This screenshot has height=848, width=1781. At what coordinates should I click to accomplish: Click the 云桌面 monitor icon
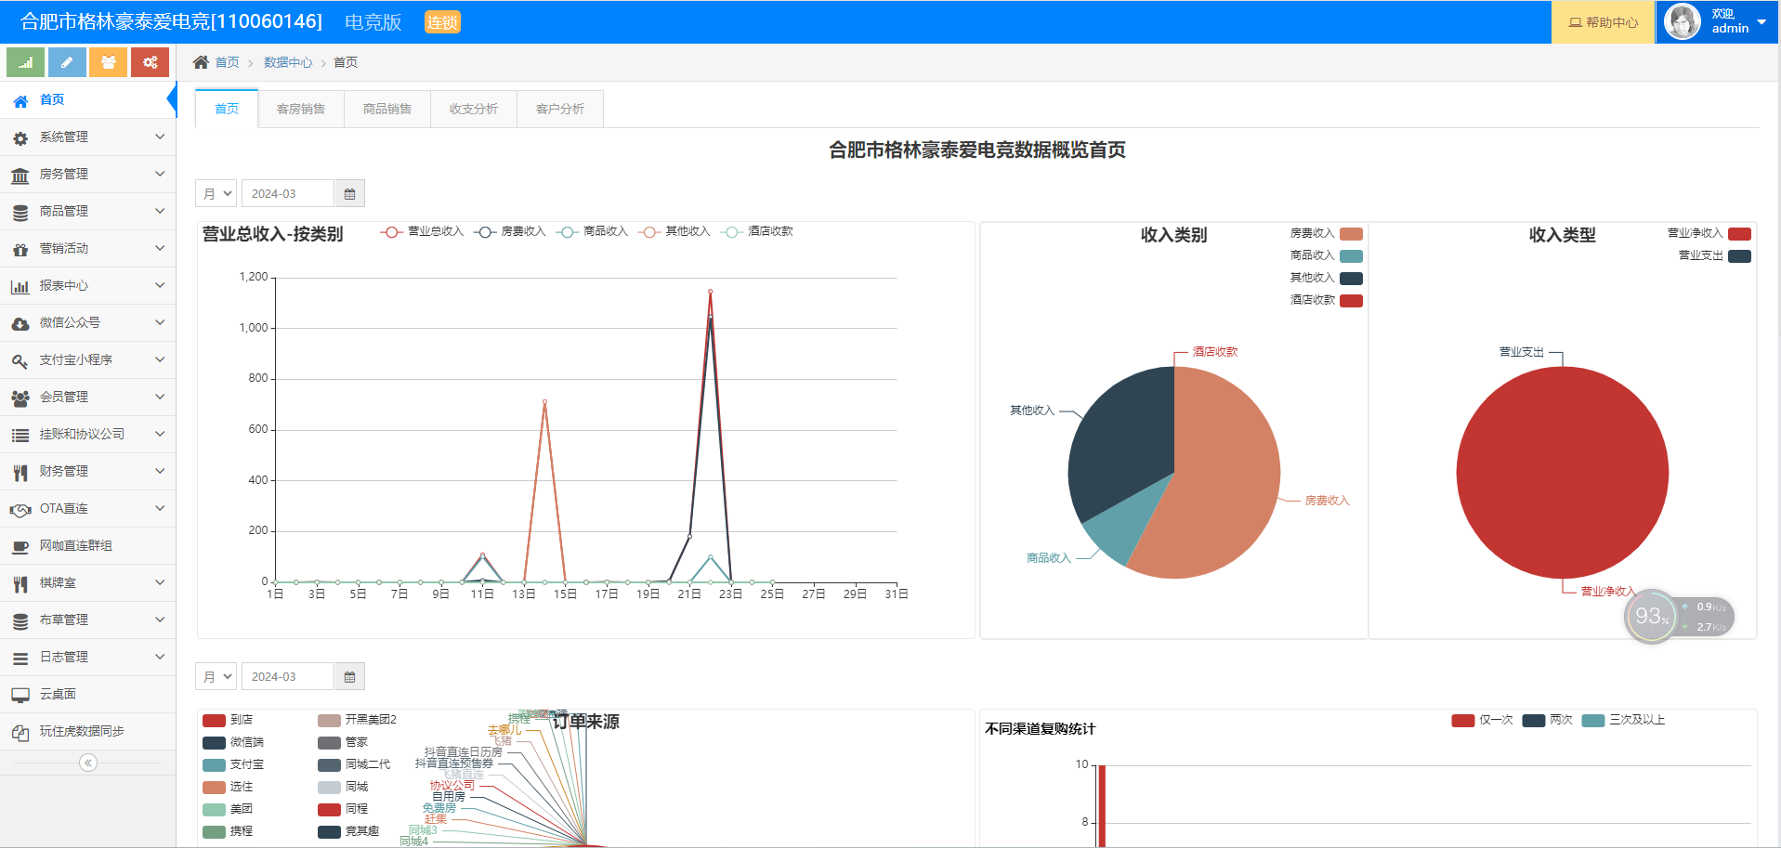tap(20, 695)
